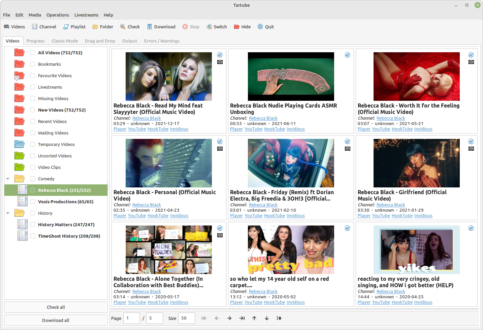Click the Hide toolbar button
This screenshot has width=483, height=330.
pos(243,27)
